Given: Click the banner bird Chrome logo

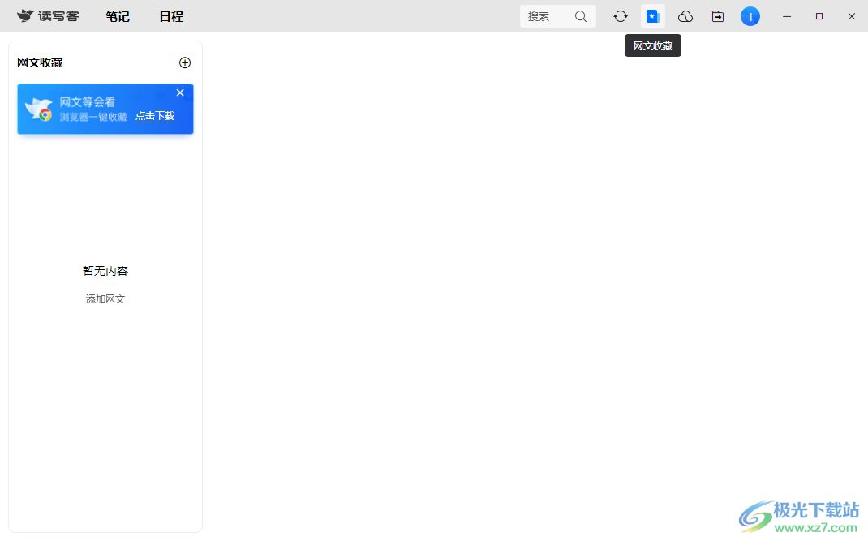Looking at the screenshot, I should [39, 109].
